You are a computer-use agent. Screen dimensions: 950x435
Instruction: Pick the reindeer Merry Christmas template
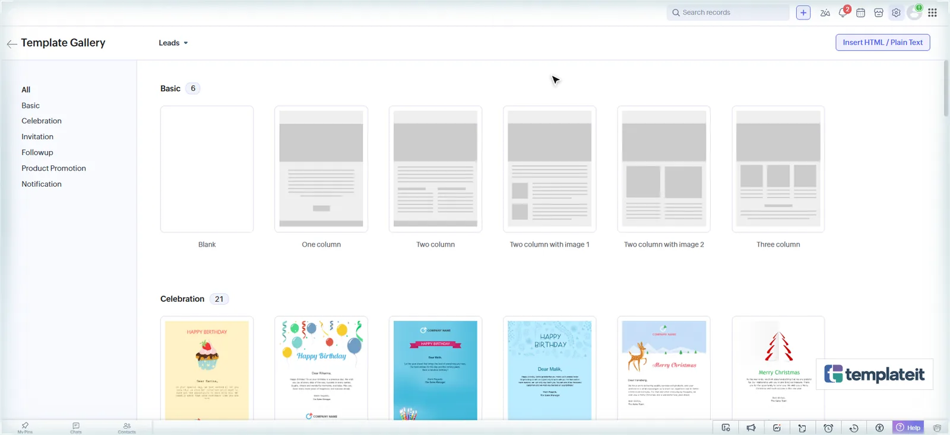click(664, 369)
